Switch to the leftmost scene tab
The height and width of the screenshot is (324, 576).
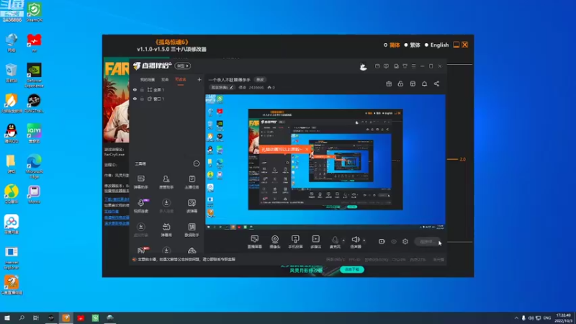[x=148, y=79]
